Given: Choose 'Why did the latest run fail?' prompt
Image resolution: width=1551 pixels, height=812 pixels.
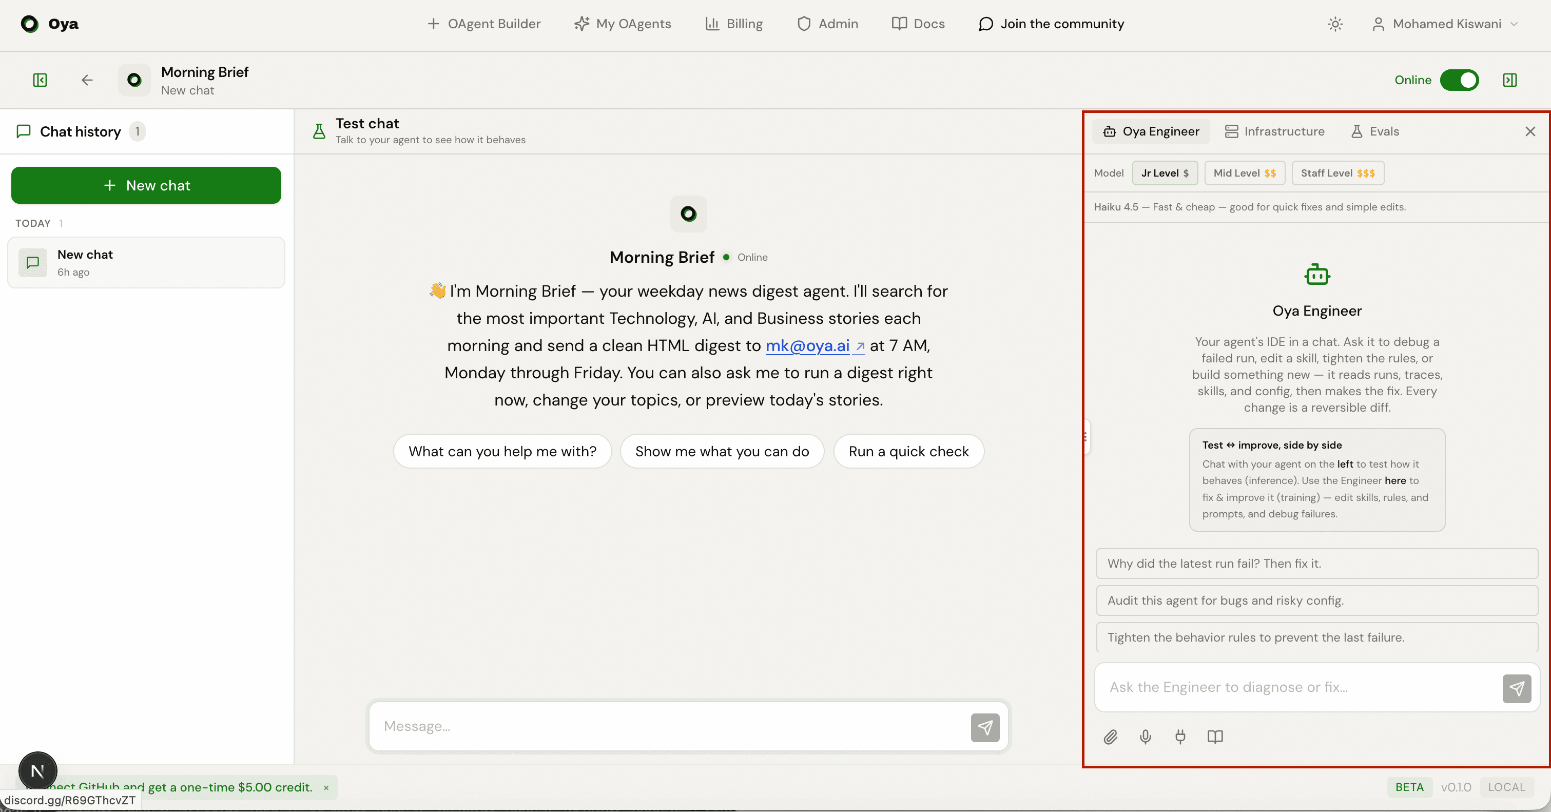Looking at the screenshot, I should coord(1317,564).
